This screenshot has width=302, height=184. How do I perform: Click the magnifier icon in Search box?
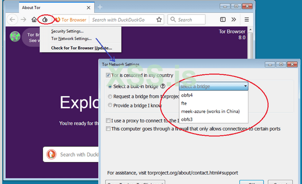(173, 20)
